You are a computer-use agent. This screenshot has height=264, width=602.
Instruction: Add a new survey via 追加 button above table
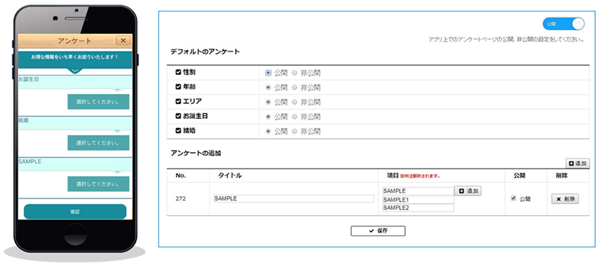click(577, 163)
